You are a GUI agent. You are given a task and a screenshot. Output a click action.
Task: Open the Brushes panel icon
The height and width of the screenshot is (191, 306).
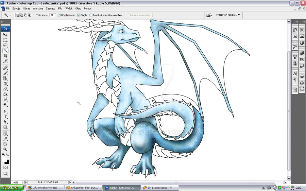295,57
